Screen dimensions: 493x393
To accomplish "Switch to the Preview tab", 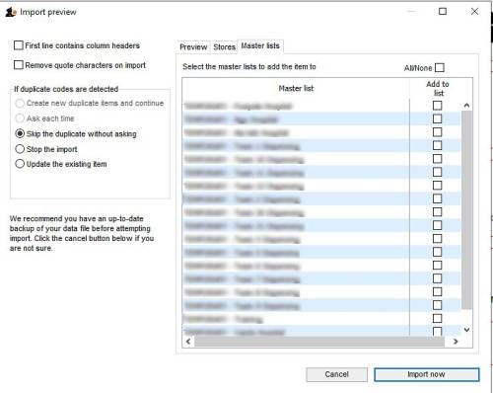I will pos(193,47).
